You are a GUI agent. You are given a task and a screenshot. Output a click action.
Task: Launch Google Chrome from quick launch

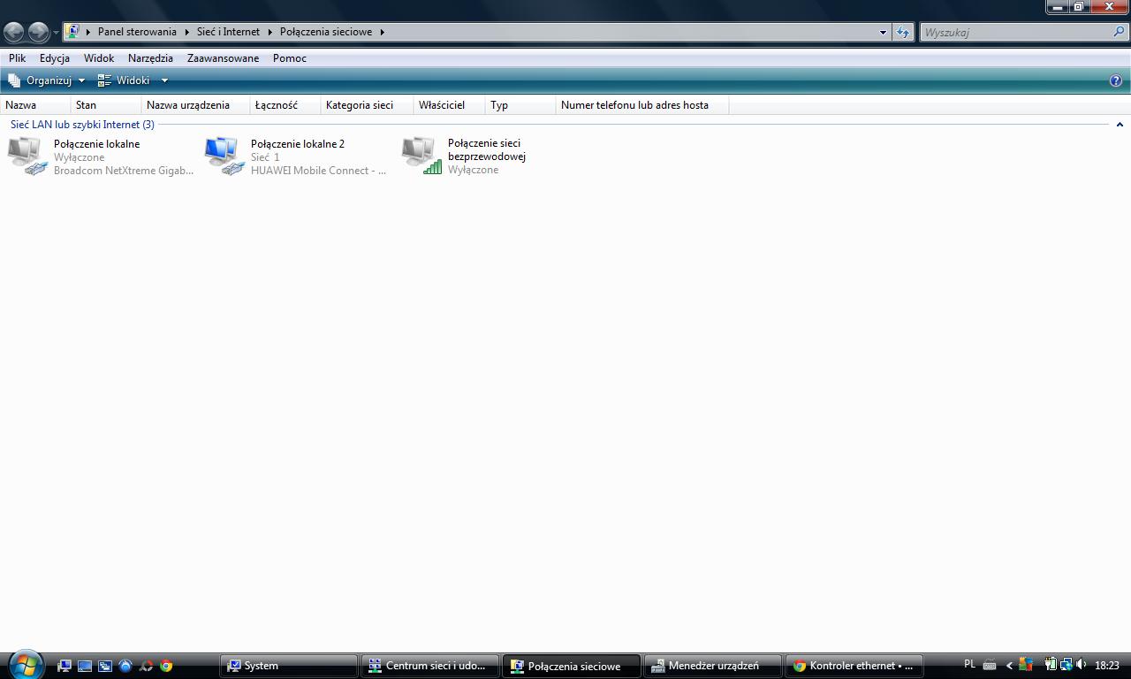166,666
